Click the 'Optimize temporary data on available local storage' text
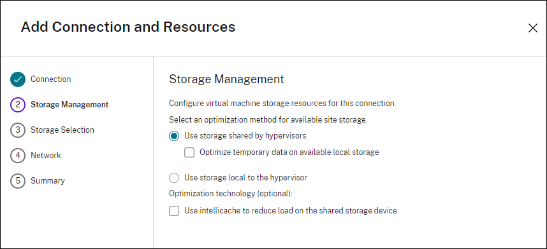Image resolution: width=547 pixels, height=249 pixels. click(x=289, y=152)
